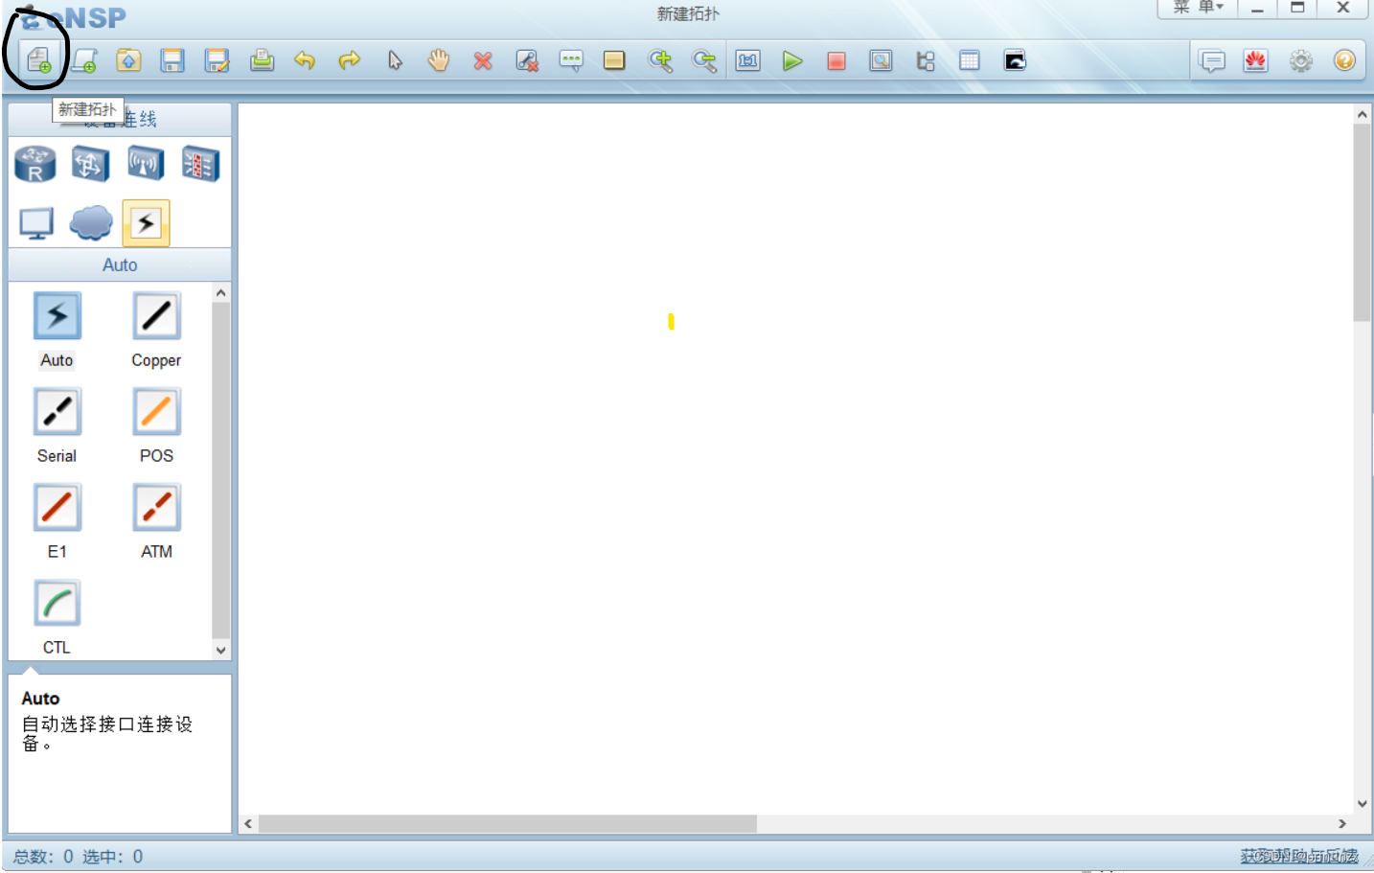
Task: Stop devices with the red square button
Action: coord(836,61)
